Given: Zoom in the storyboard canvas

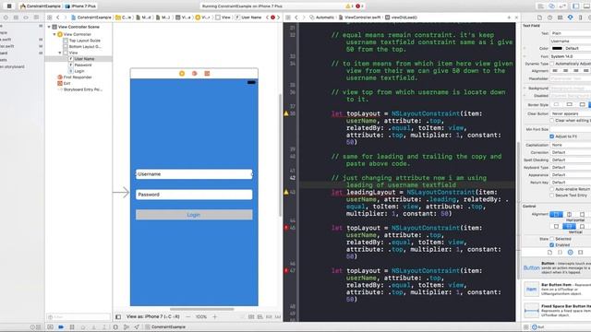Looking at the screenshot, I should click(215, 317).
